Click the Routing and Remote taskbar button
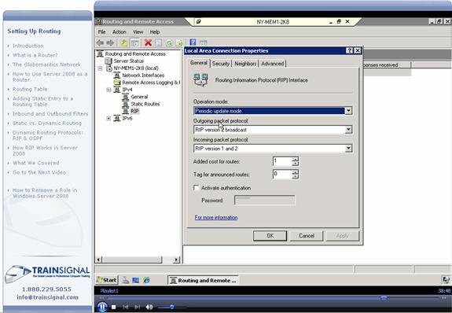 [x=204, y=281]
